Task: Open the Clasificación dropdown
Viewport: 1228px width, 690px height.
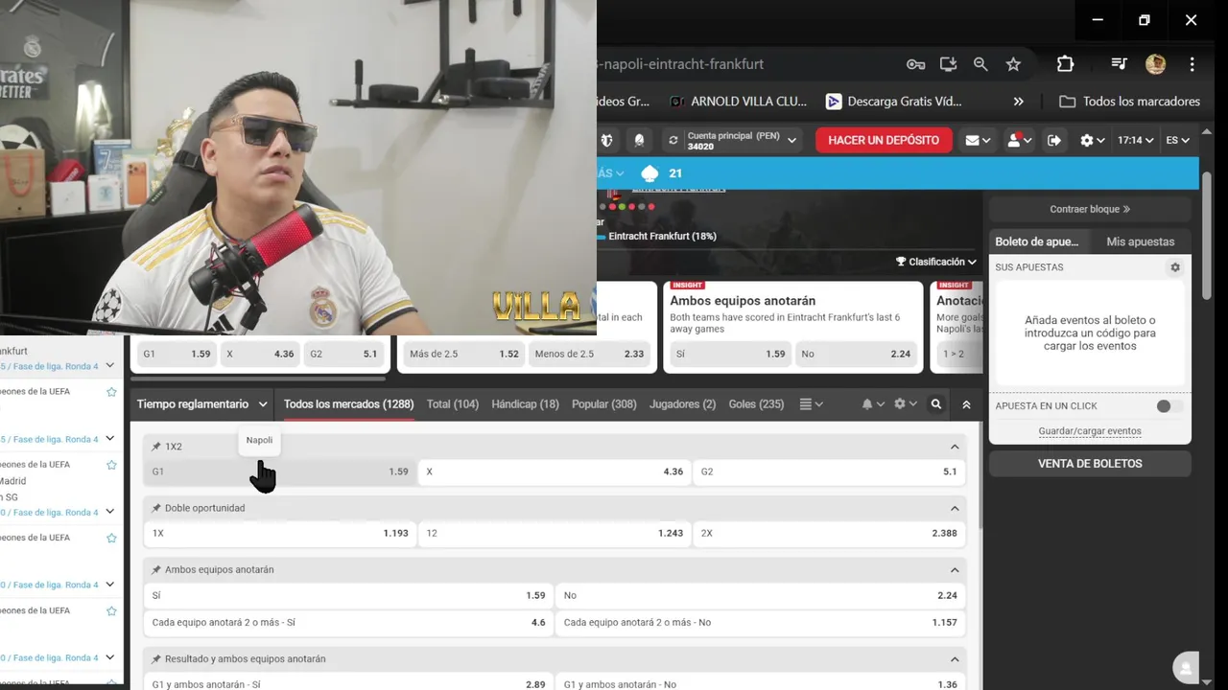Action: 936,262
